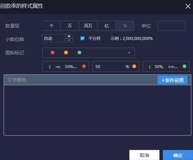The width and height of the screenshot is (193, 160).
Task: Toggle the 千分符 checkbox
Action: pos(82,38)
